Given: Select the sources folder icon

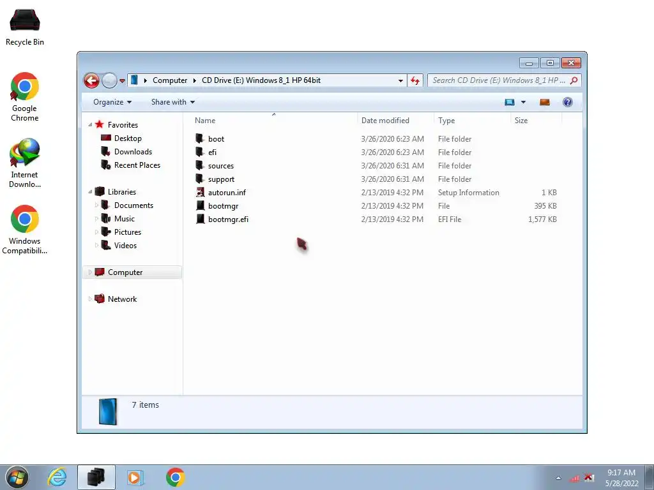Looking at the screenshot, I should click(200, 165).
